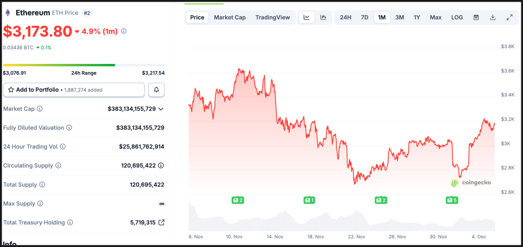Select the 1Y time range

pyautogui.click(x=417, y=17)
